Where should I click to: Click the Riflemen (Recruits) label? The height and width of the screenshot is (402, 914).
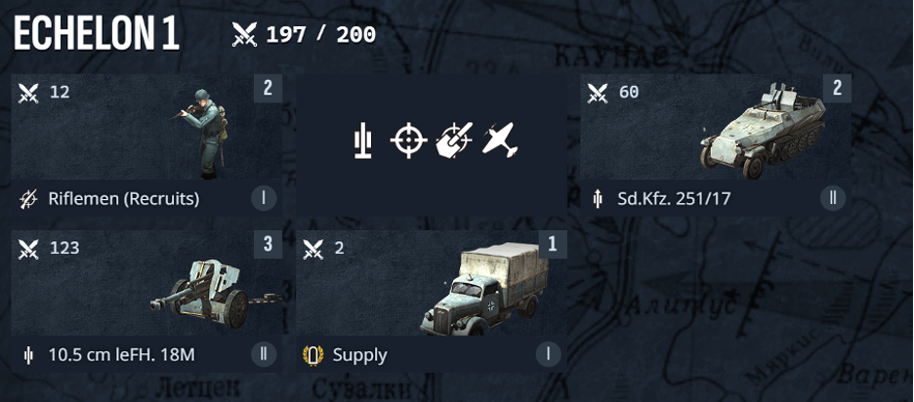pos(124,199)
